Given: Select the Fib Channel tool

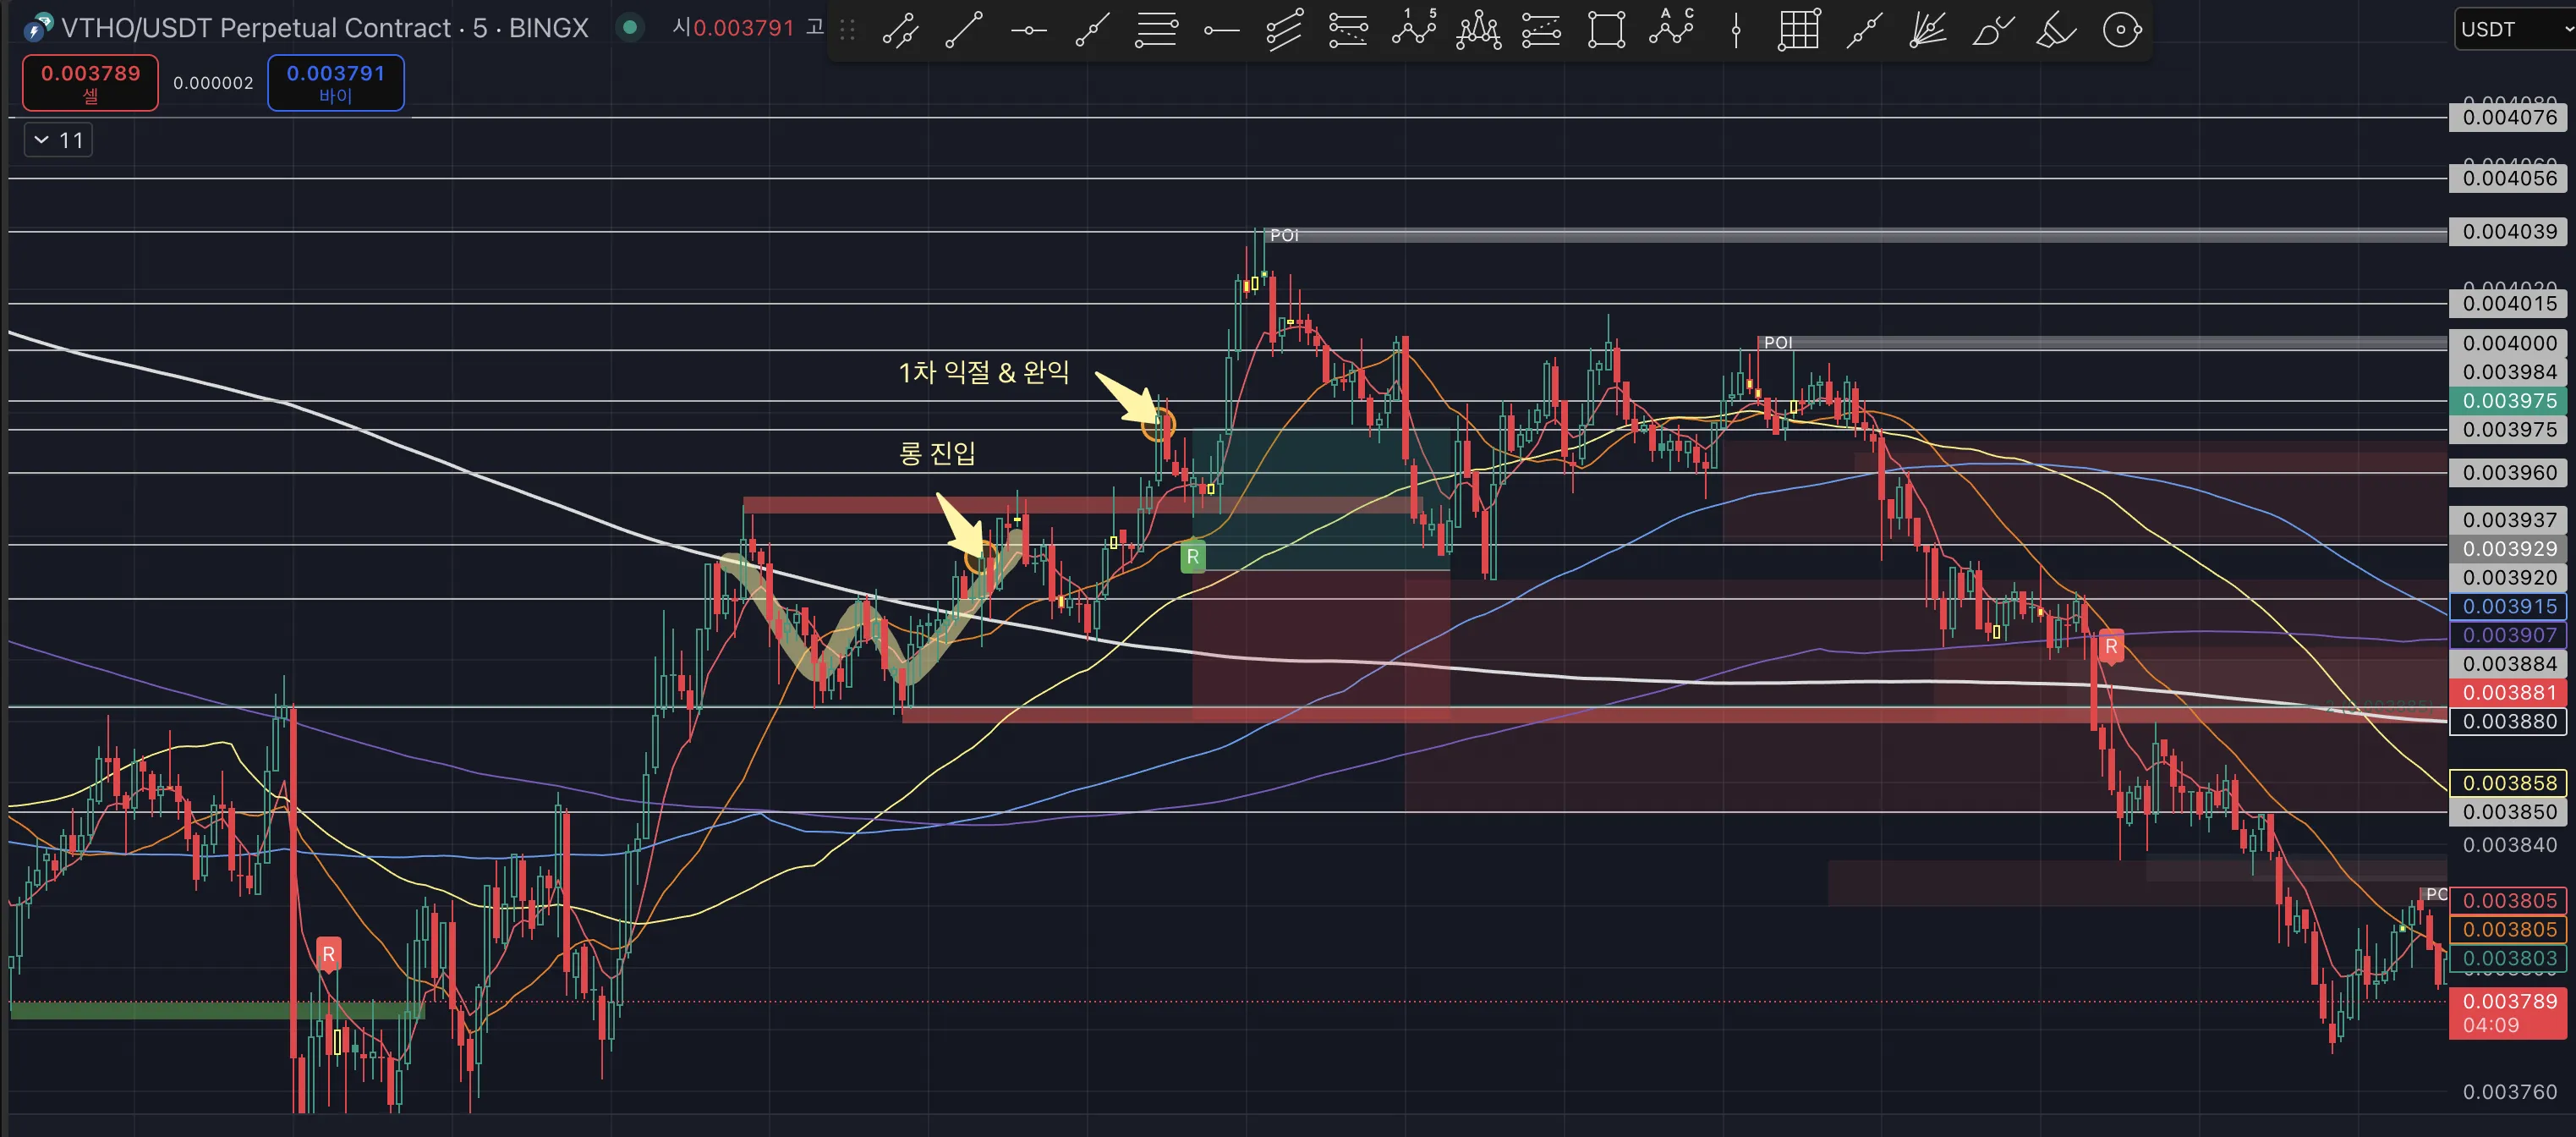Looking at the screenshot, I should point(1284,30).
